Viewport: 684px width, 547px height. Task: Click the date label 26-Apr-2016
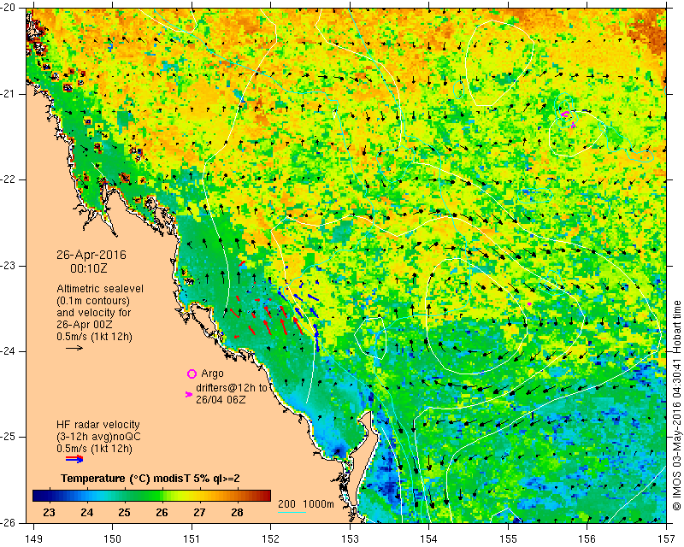(x=91, y=255)
